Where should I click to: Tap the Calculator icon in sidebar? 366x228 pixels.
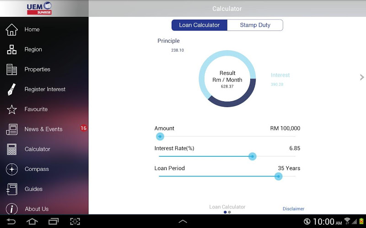point(12,149)
